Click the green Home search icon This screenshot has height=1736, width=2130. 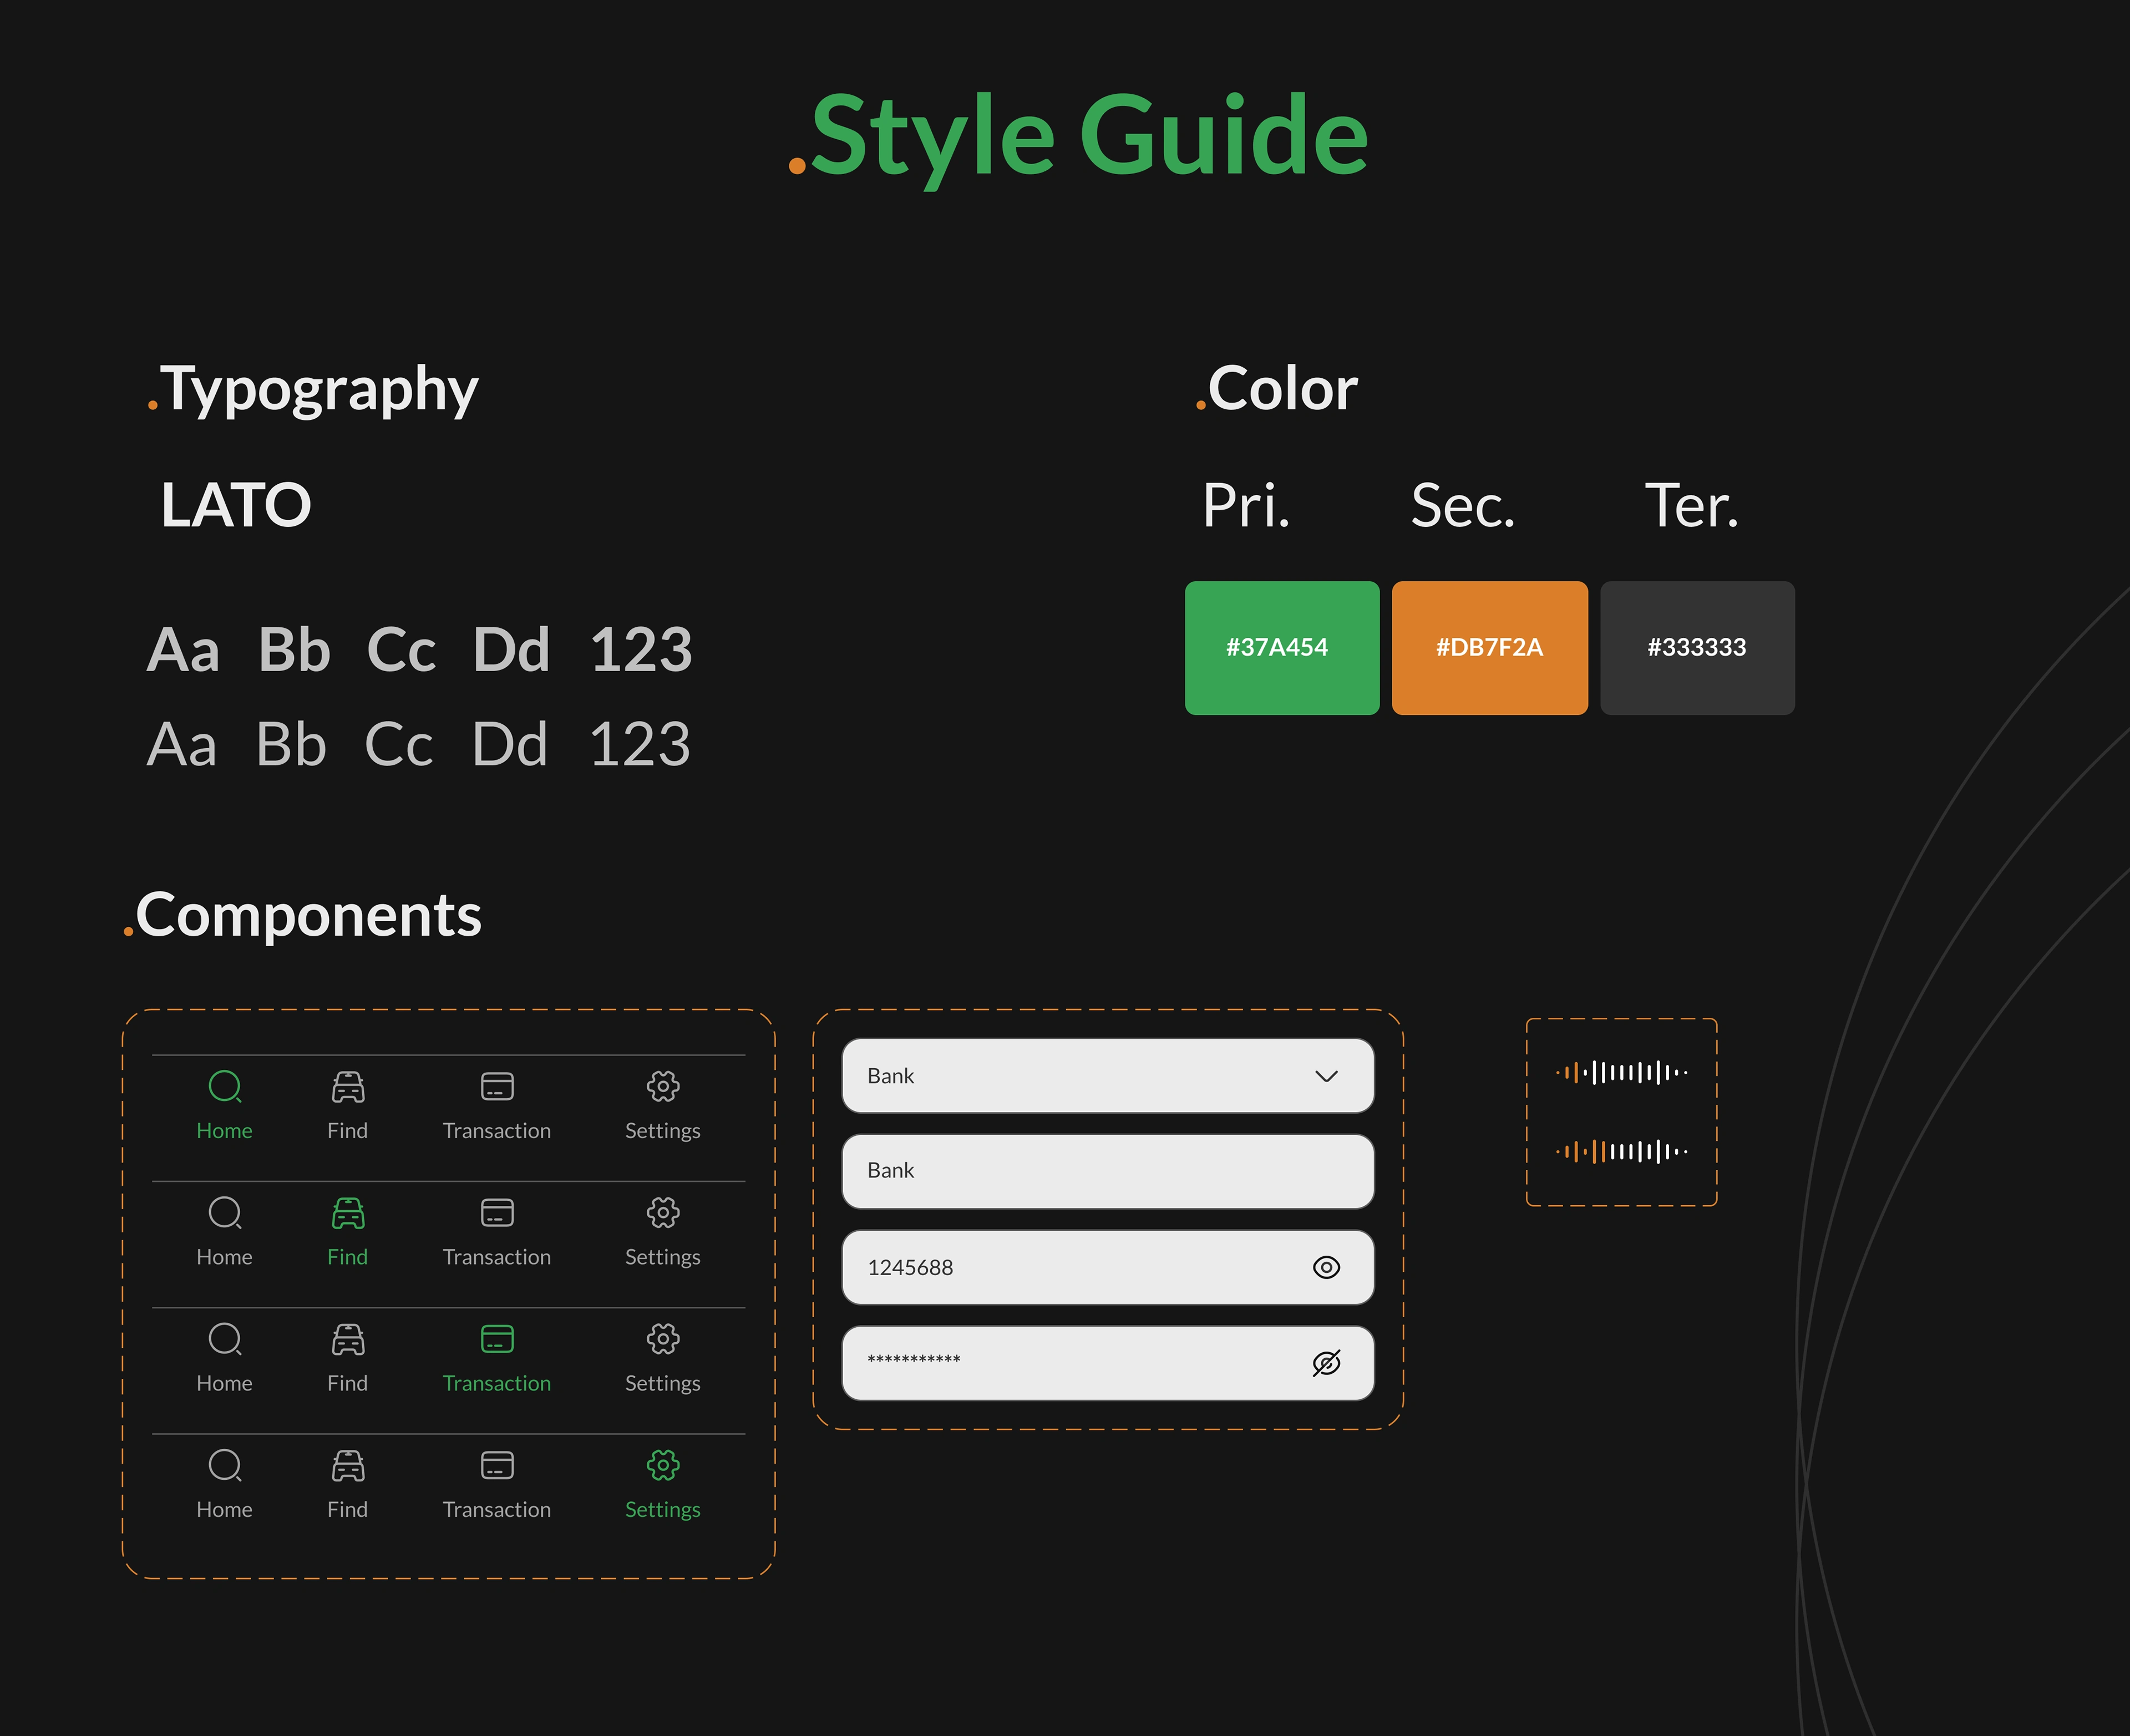click(x=225, y=1086)
